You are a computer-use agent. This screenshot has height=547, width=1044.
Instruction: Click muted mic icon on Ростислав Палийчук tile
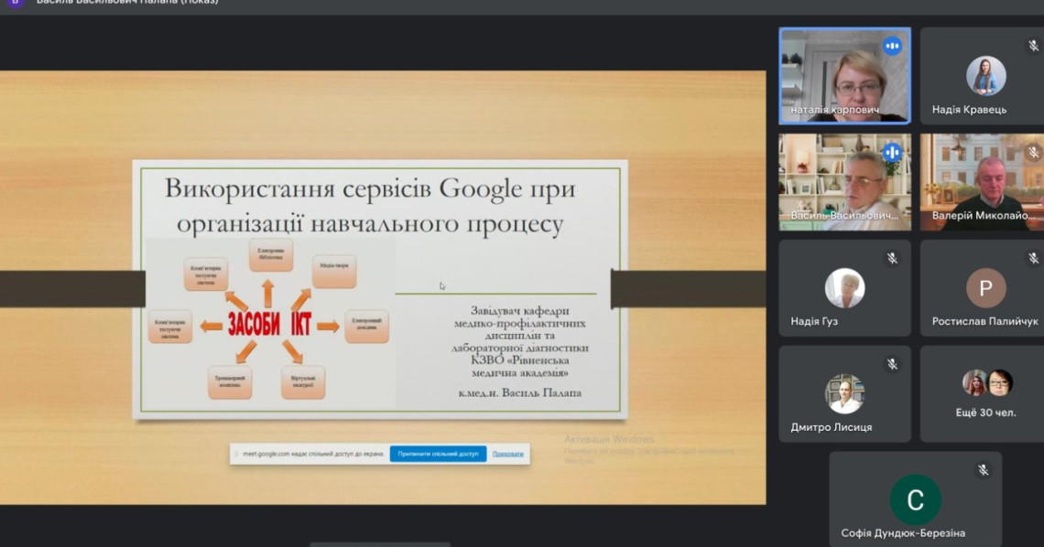[1033, 259]
